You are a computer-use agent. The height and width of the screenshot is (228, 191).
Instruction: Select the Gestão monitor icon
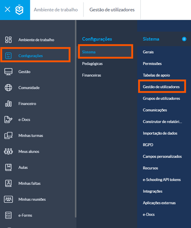click(8, 72)
